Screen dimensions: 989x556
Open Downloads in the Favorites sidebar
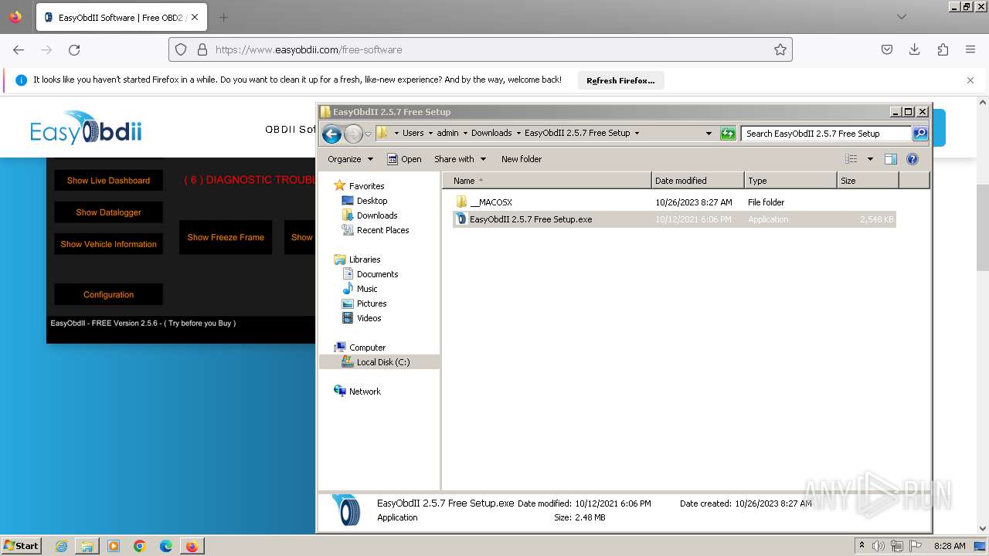[377, 215]
